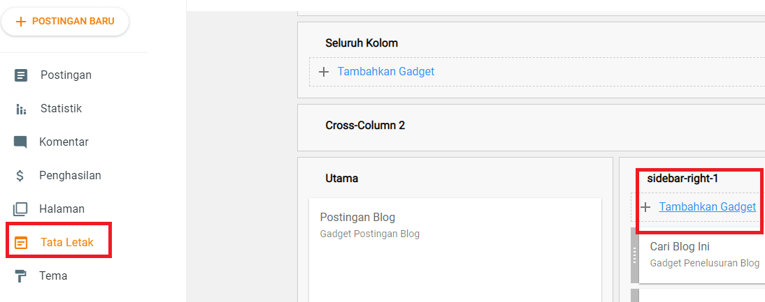Open the Komentar section

coord(64,142)
